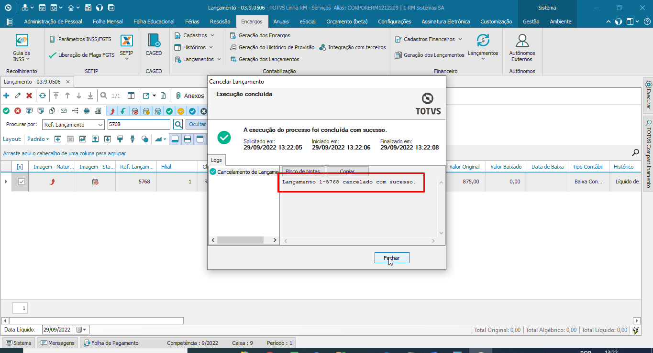The height and width of the screenshot is (353, 653).
Task: Toggle the red up-arrow filter button
Action: coord(112,111)
